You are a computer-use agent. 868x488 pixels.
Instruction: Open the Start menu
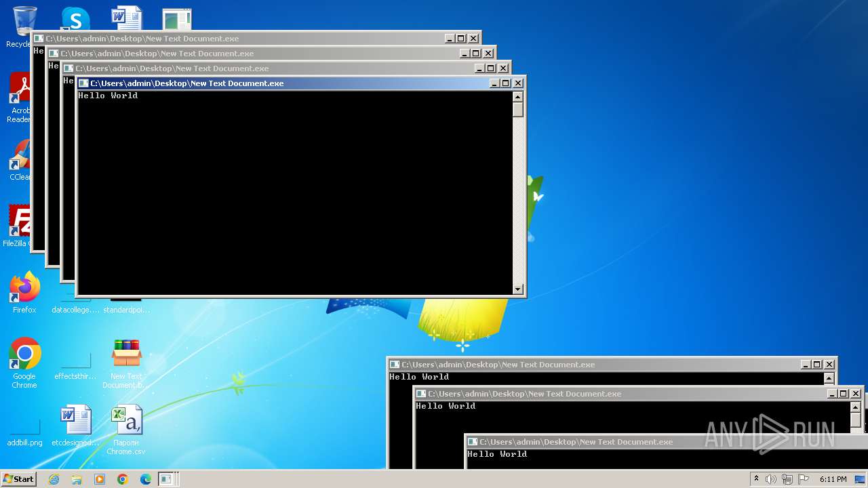pyautogui.click(x=18, y=479)
